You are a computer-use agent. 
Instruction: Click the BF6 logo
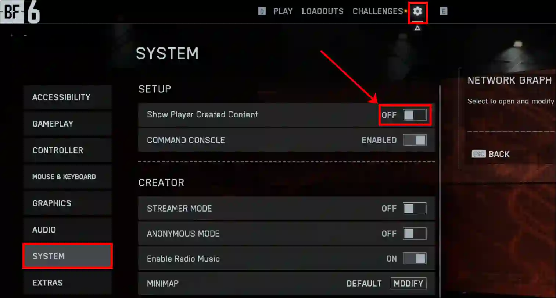tap(20, 12)
